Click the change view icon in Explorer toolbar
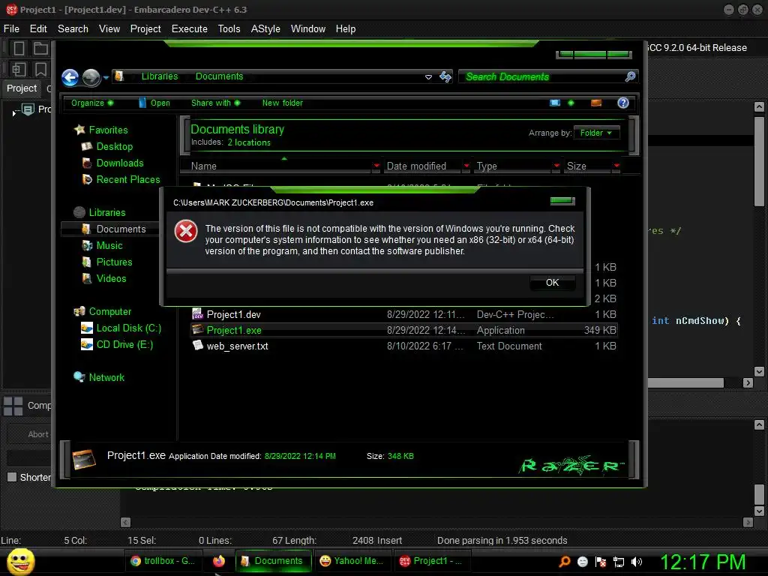This screenshot has width=768, height=576. tap(555, 103)
